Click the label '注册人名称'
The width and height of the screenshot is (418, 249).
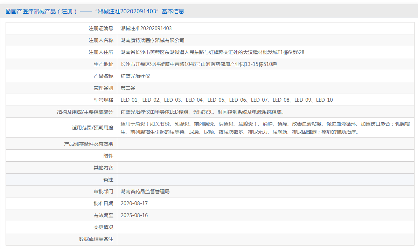[x=101, y=40]
